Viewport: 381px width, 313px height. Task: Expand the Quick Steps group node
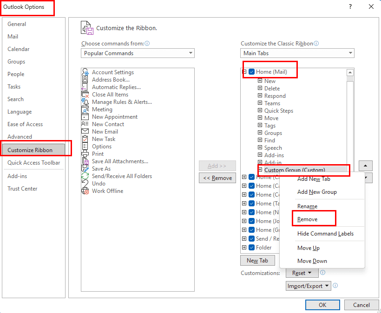click(x=260, y=110)
